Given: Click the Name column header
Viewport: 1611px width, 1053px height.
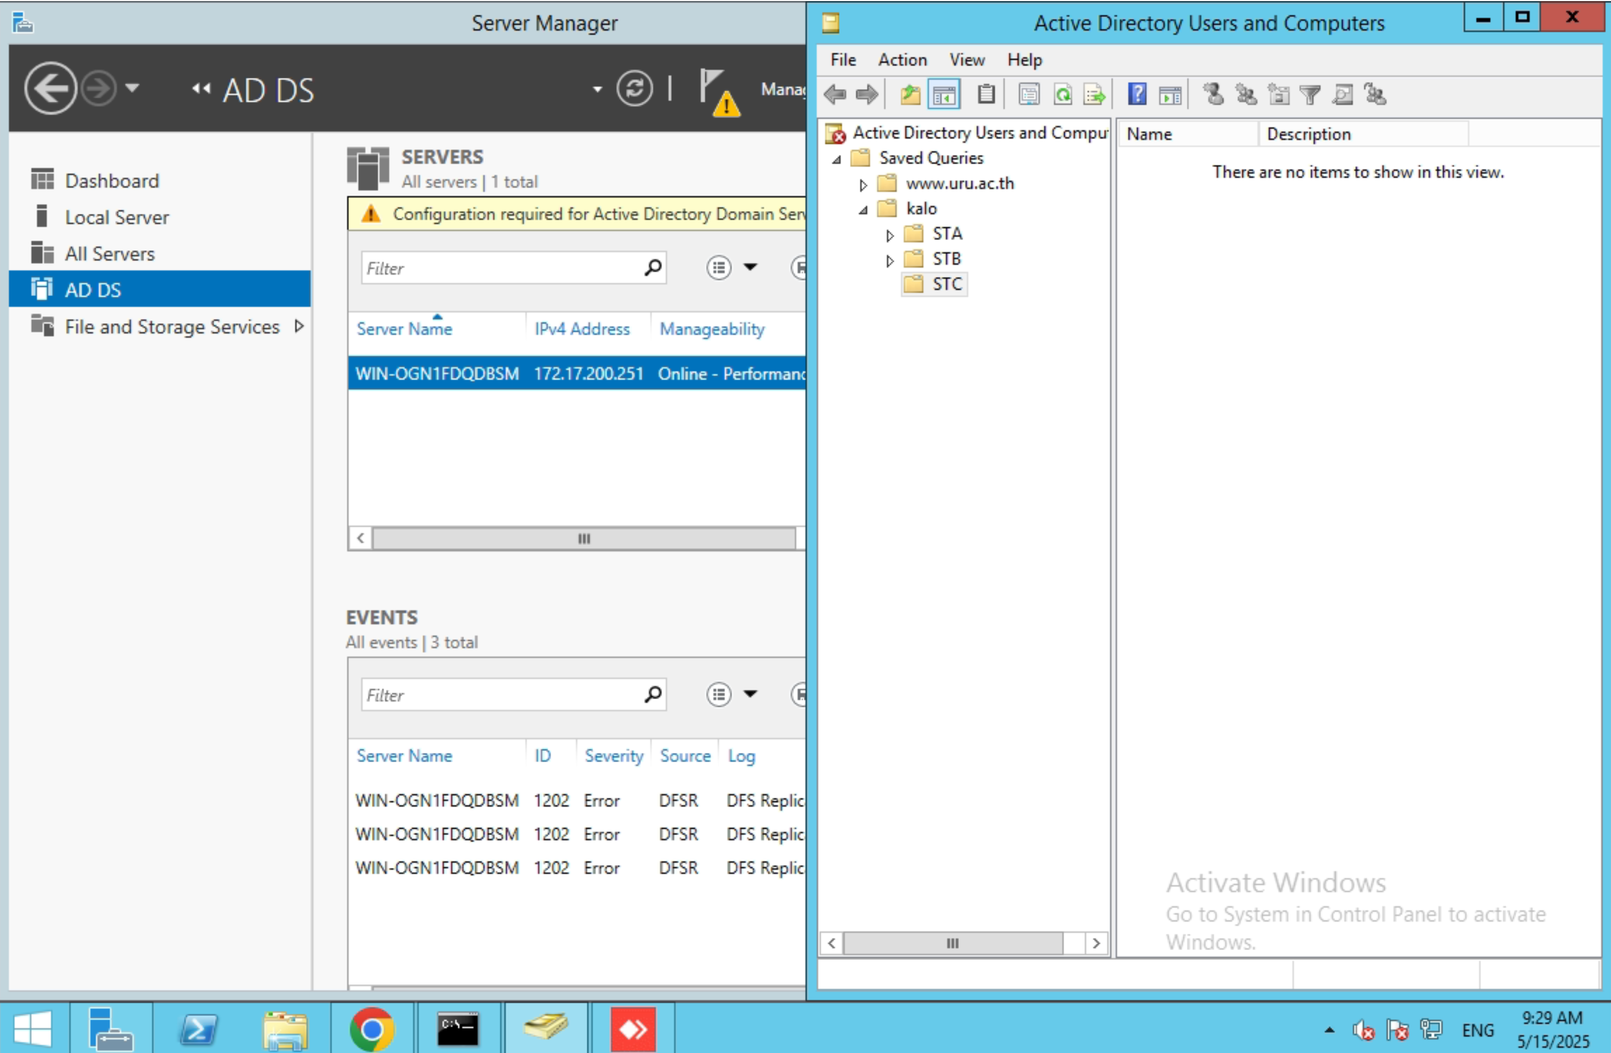Looking at the screenshot, I should point(1187,134).
